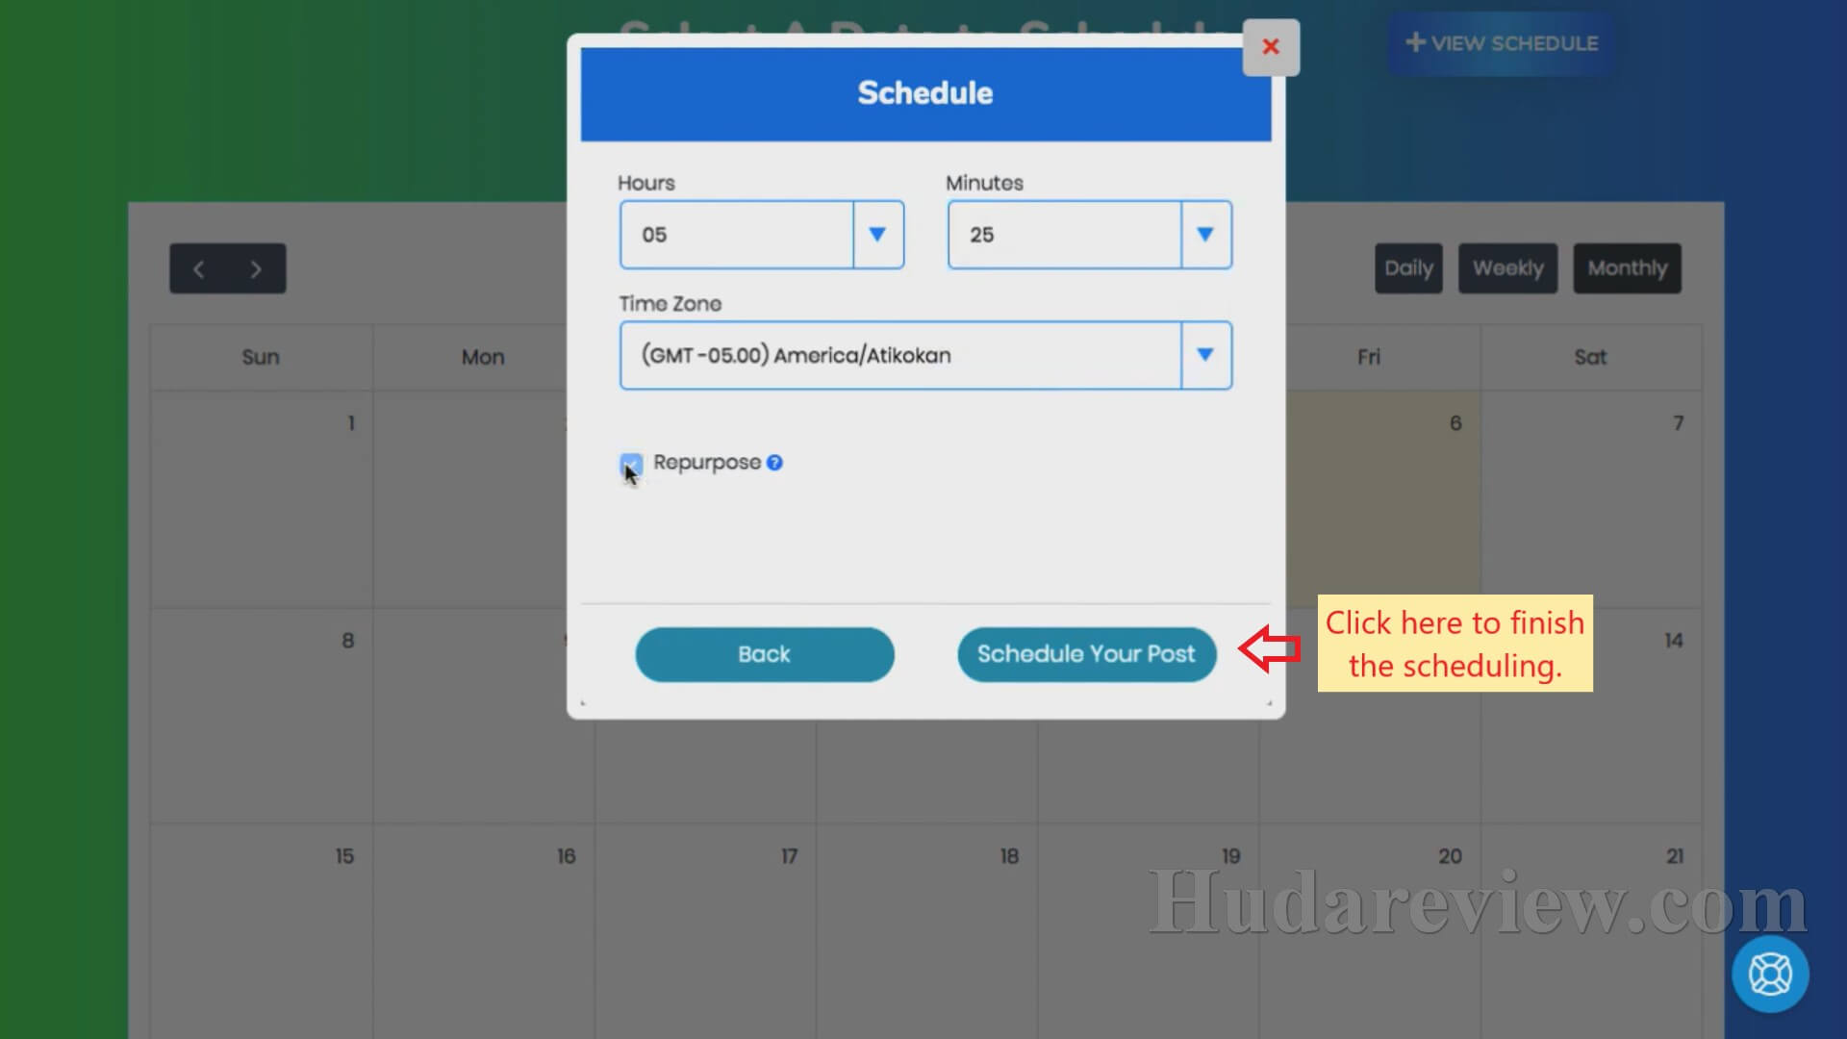Expand the Hours dropdown menu
Viewport: 1847px width, 1039px height.
pyautogui.click(x=878, y=234)
